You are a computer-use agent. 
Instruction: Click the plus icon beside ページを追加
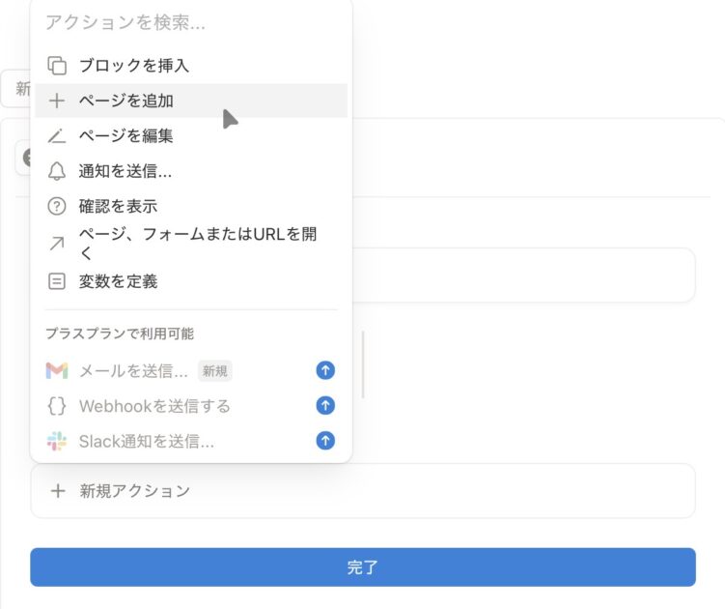[57, 101]
